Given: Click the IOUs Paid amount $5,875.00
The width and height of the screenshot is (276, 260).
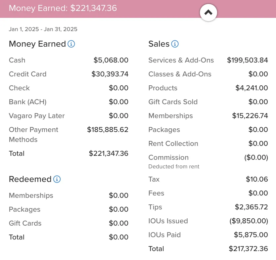Looking at the screenshot, I should pyautogui.click(x=251, y=235).
